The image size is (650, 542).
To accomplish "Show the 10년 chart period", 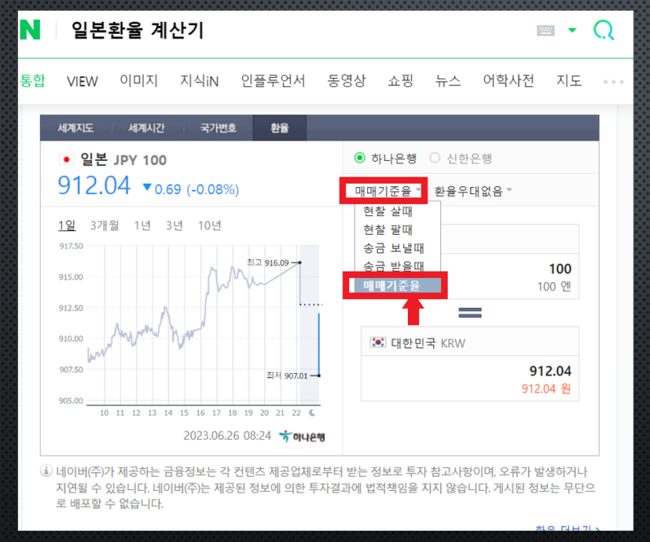I will click(x=210, y=226).
